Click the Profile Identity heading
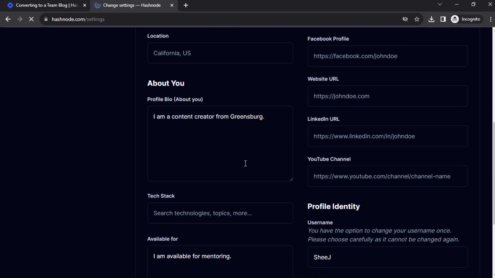The height and width of the screenshot is (278, 495). [x=334, y=206]
